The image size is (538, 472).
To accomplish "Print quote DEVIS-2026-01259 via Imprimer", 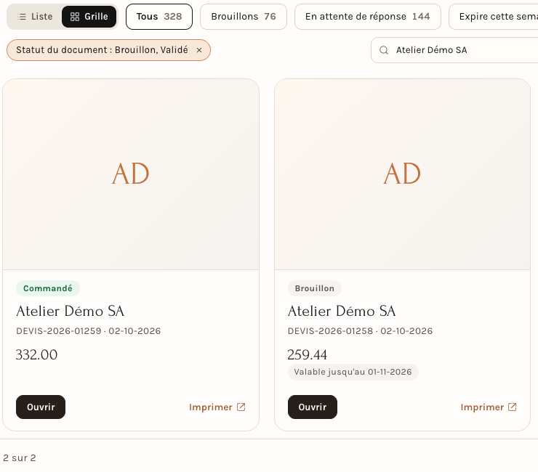I will coord(217,407).
